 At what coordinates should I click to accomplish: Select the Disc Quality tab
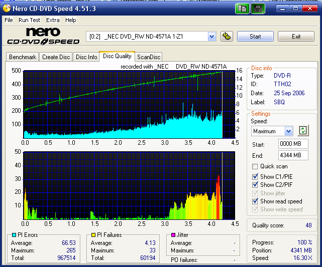(x=117, y=56)
